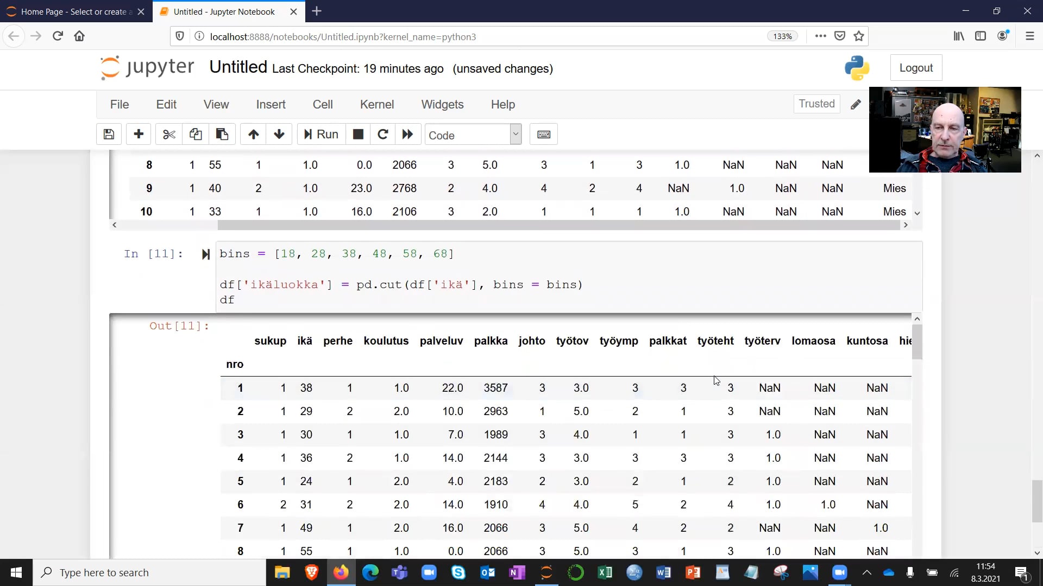Click the Python logo
Image resolution: width=1043 pixels, height=586 pixels.
pyautogui.click(x=857, y=68)
